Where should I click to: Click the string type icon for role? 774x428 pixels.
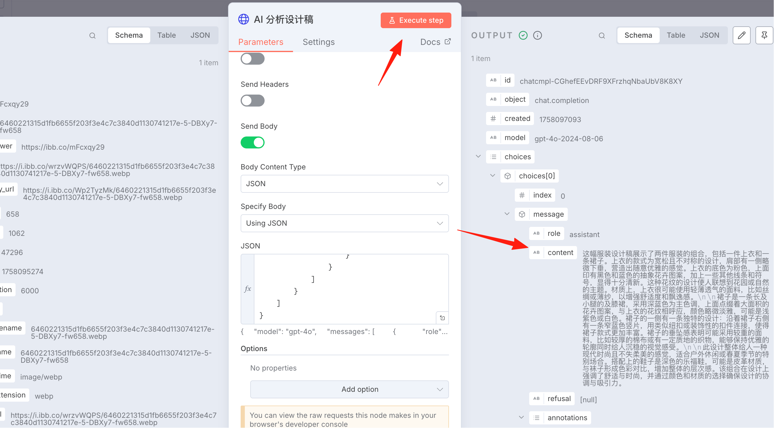(x=536, y=233)
